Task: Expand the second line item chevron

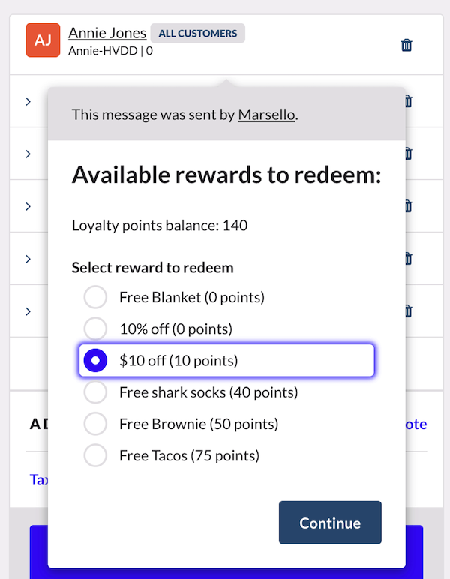Action: [x=28, y=154]
